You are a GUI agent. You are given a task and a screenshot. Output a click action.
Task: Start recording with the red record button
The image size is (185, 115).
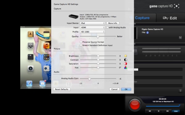pyautogui.click(x=135, y=105)
